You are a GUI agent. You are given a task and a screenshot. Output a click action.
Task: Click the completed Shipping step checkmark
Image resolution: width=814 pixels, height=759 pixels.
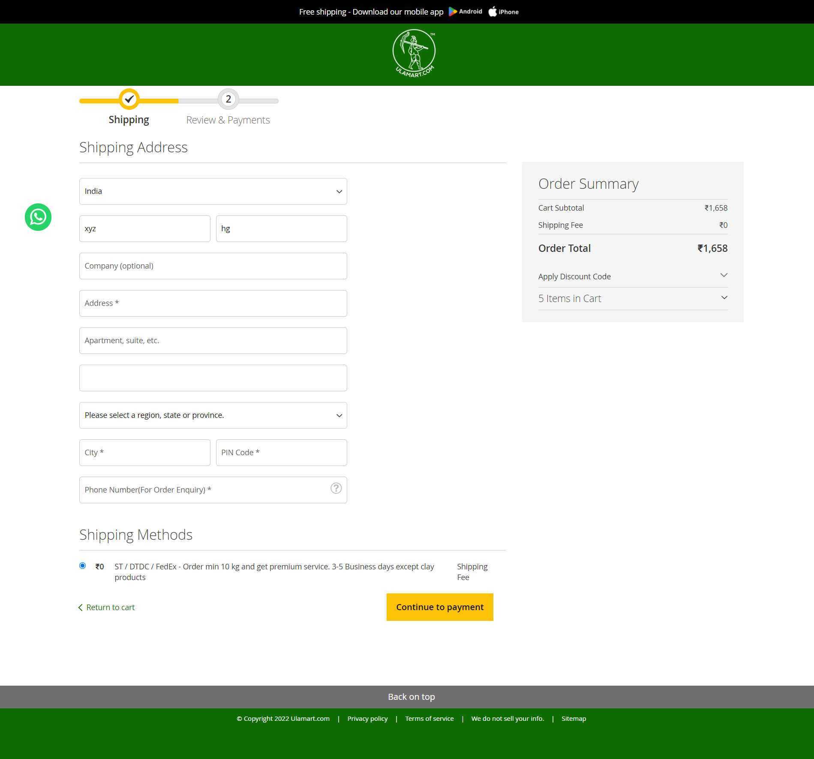[129, 99]
